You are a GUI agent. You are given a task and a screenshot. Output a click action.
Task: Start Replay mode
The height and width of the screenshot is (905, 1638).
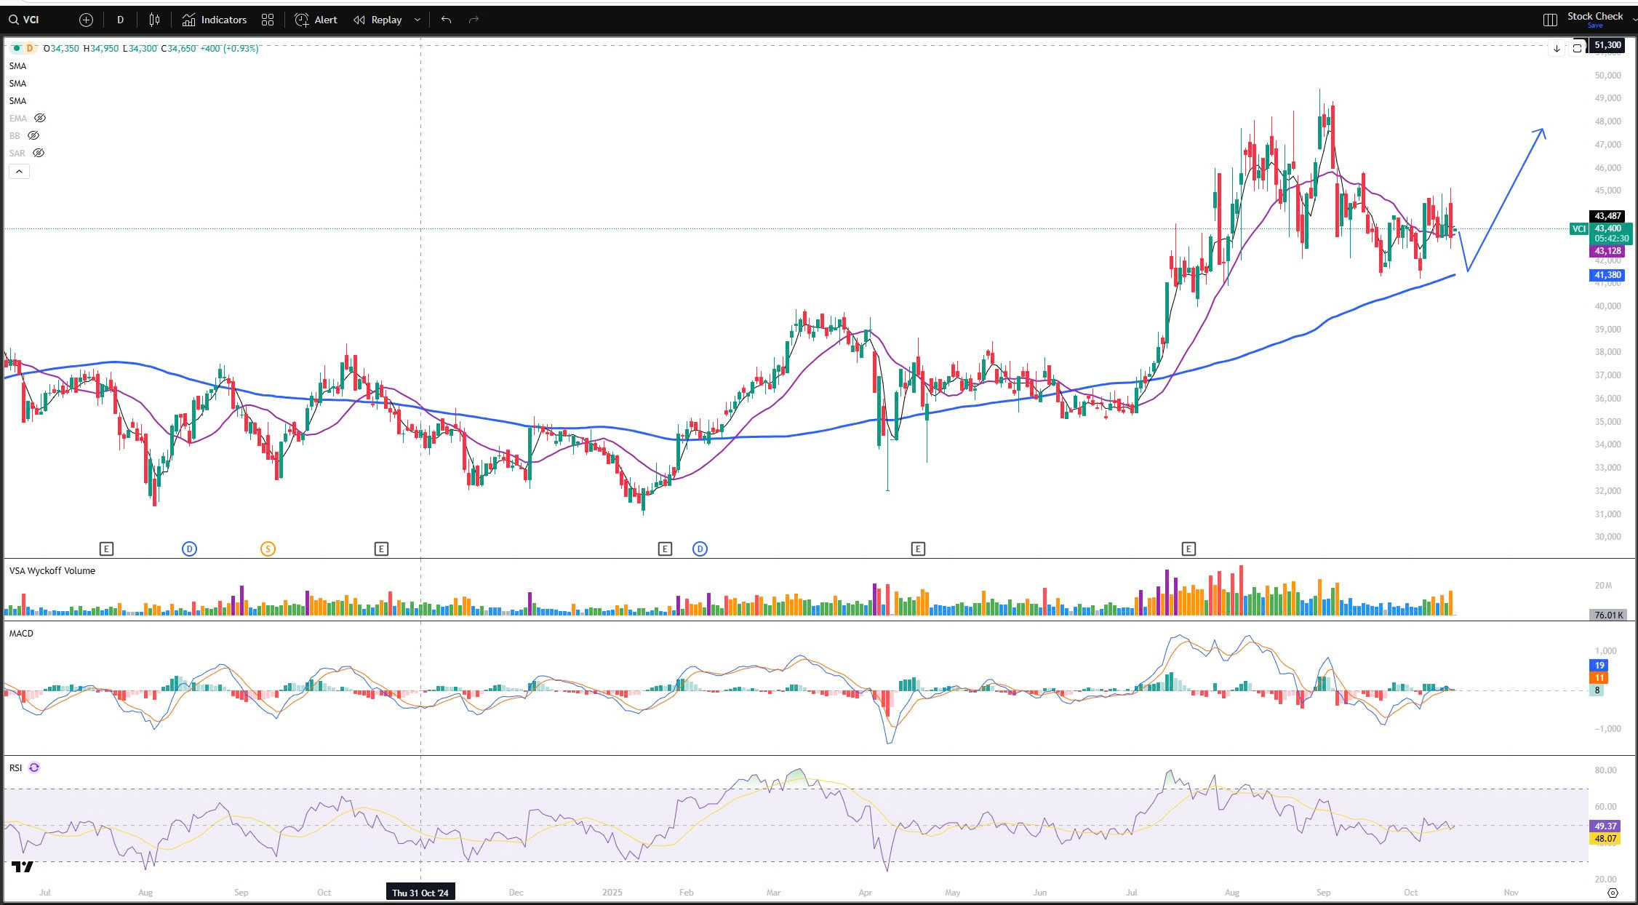pyautogui.click(x=377, y=20)
